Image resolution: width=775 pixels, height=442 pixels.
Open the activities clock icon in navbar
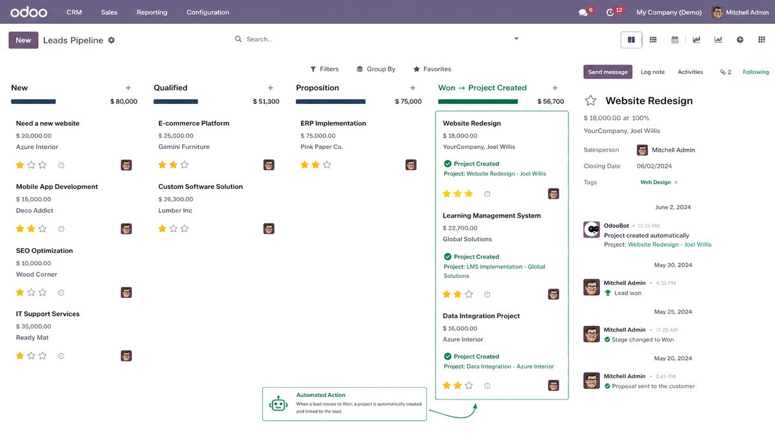tap(610, 12)
